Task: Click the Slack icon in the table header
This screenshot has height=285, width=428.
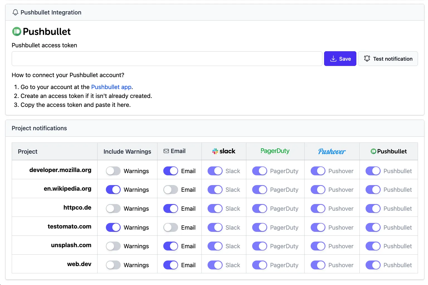Action: [x=215, y=151]
